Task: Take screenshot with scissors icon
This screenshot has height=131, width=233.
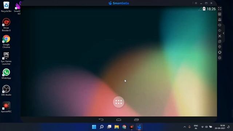Action: pos(220,36)
